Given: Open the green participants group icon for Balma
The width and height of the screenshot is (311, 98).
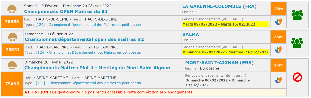Looking at the screenshot, I should point(297,43).
